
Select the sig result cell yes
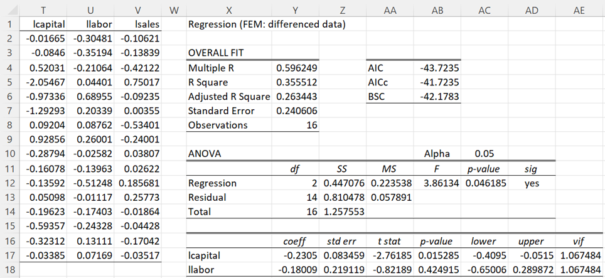pyautogui.click(x=532, y=183)
